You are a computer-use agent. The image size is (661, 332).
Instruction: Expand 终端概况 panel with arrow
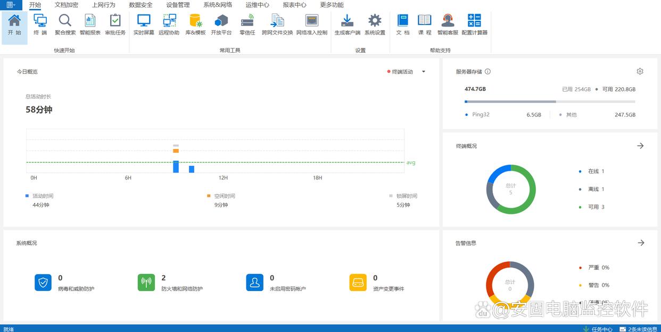tap(640, 146)
